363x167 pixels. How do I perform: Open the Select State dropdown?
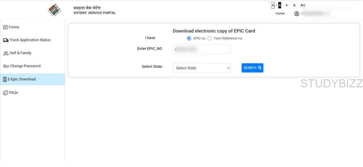click(201, 68)
